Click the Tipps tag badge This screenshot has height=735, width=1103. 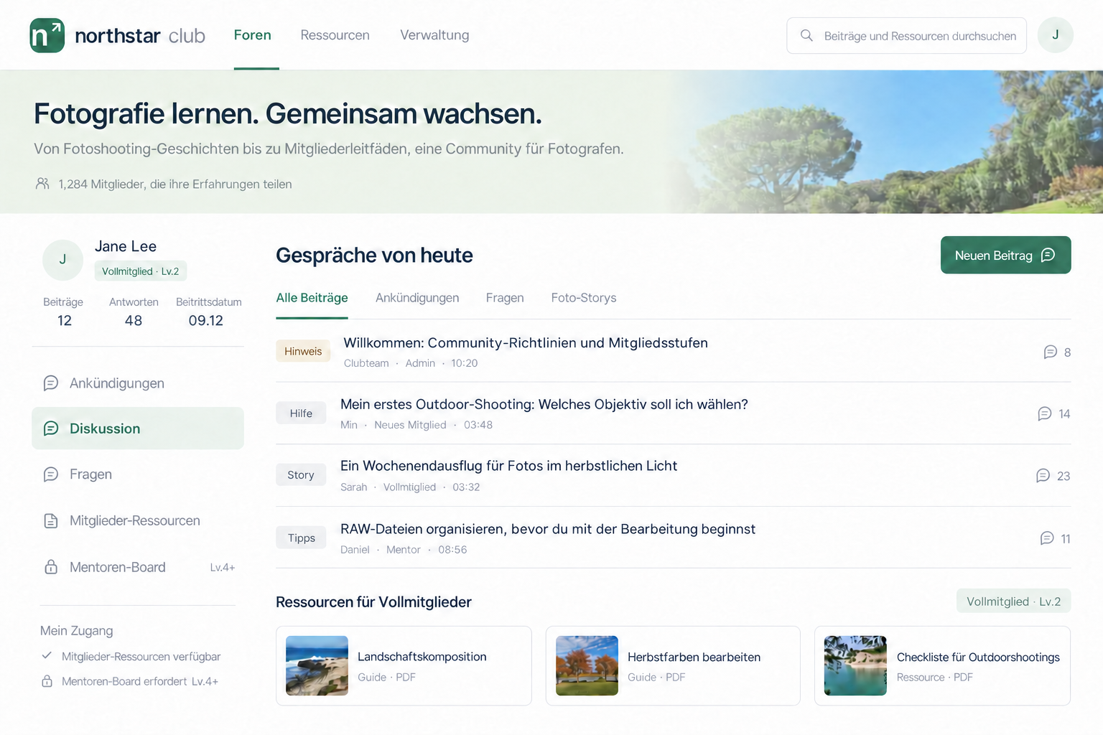coord(301,538)
